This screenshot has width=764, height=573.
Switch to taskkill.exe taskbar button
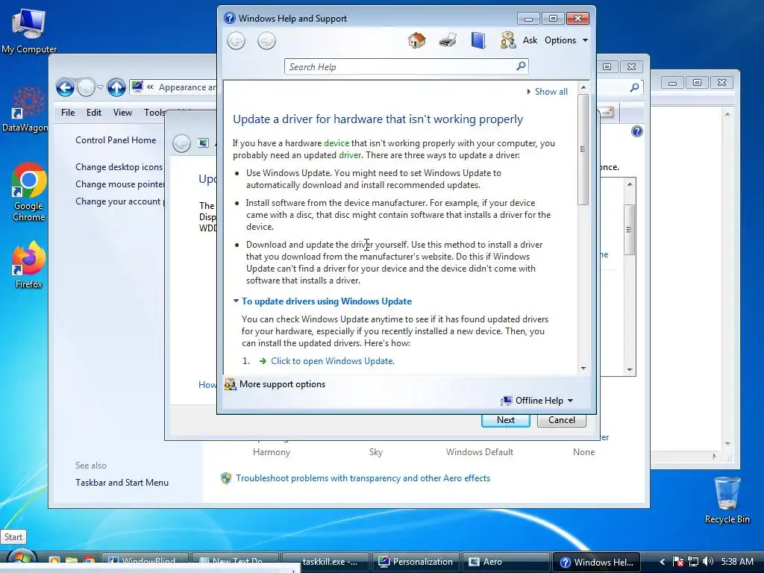point(325,562)
